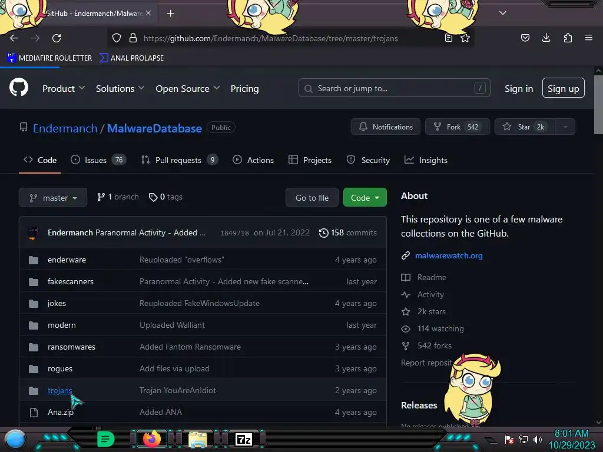Viewport: 603px width, 452px height.
Task: Open the Firefox hamburger menu
Action: click(x=589, y=38)
